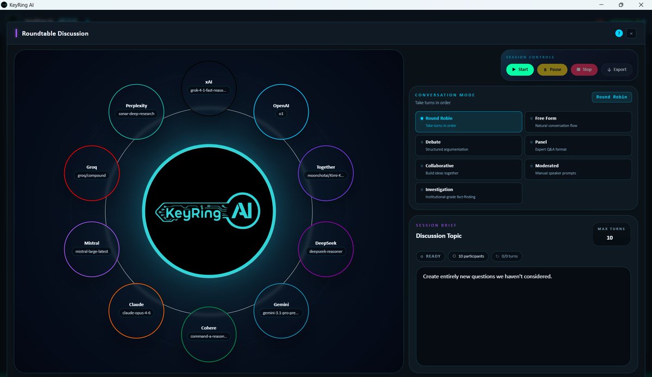Select the Perplexity participant node

[x=136, y=111]
